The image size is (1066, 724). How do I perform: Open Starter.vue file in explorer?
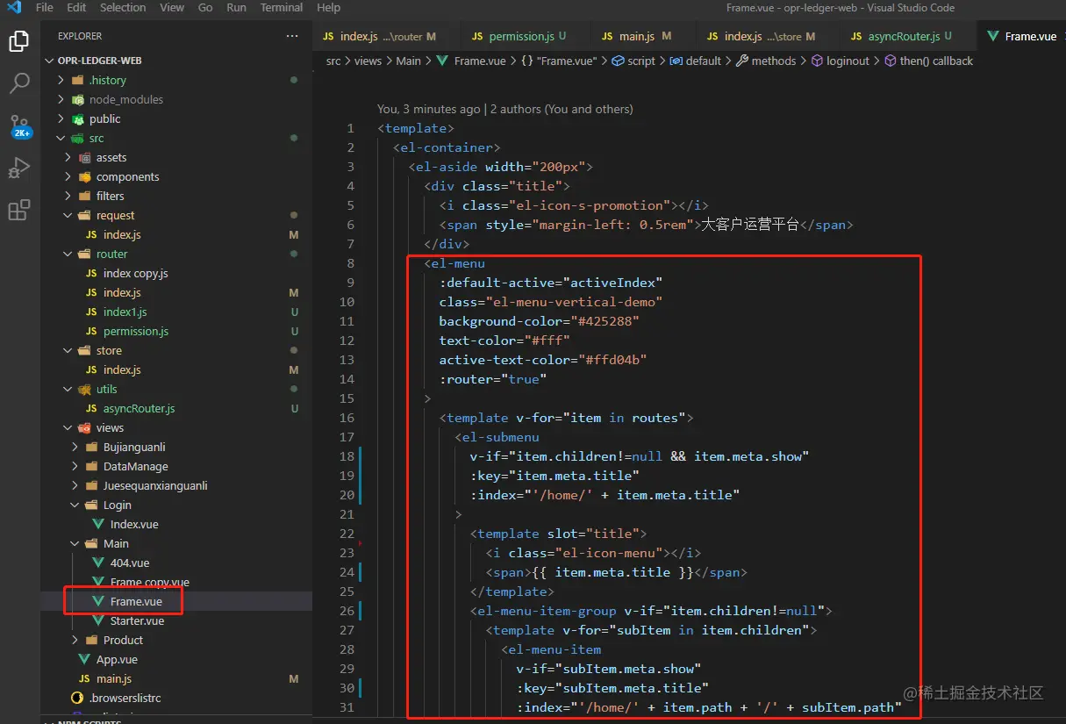[x=137, y=620]
